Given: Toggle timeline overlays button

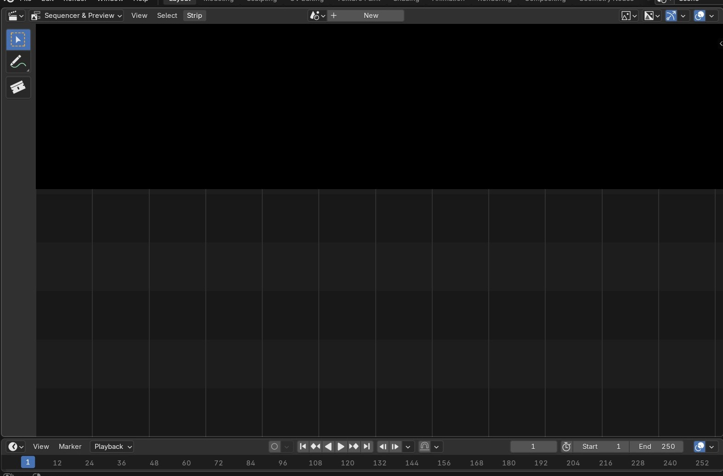Looking at the screenshot, I should [x=700, y=447].
